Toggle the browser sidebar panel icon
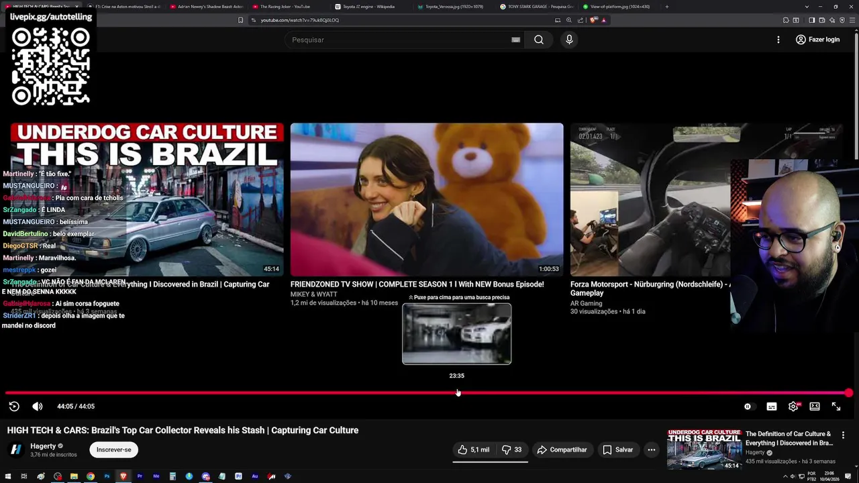This screenshot has width=859, height=483. (x=811, y=20)
